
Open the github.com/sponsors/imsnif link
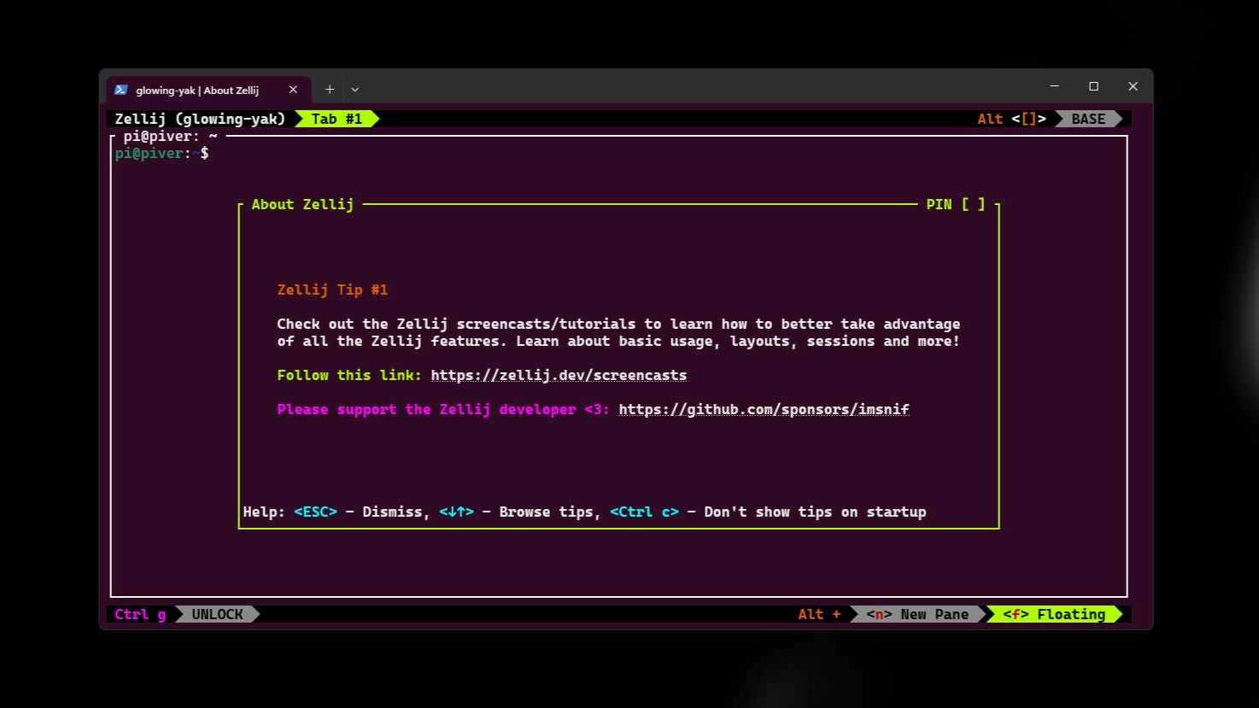pyautogui.click(x=764, y=409)
